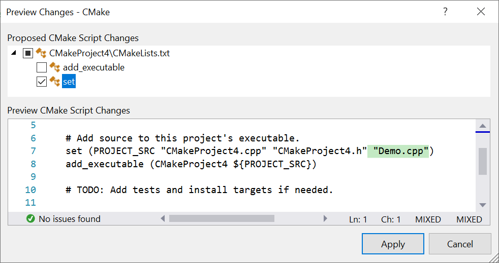Viewport: 499px width, 263px height.
Task: Select the add_executable tree item
Action: click(x=93, y=67)
